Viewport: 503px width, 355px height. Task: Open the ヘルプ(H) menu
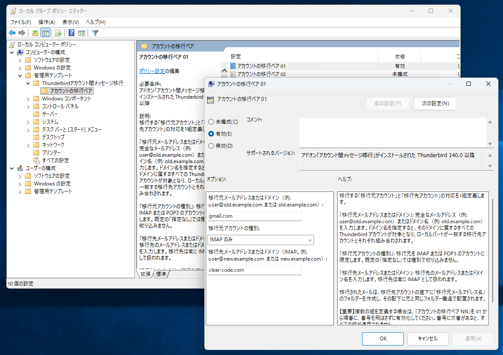[96, 22]
